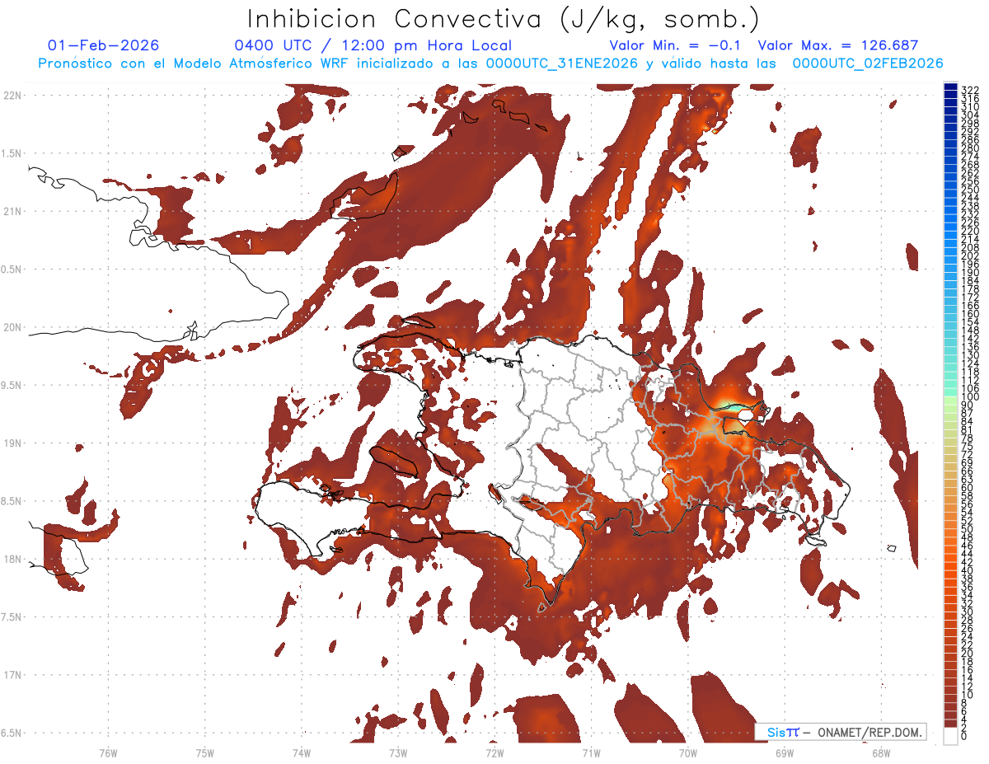Click the 'SisTT - ONAMET/REP.DOM.' credit box
The height and width of the screenshot is (764, 989).
[841, 732]
